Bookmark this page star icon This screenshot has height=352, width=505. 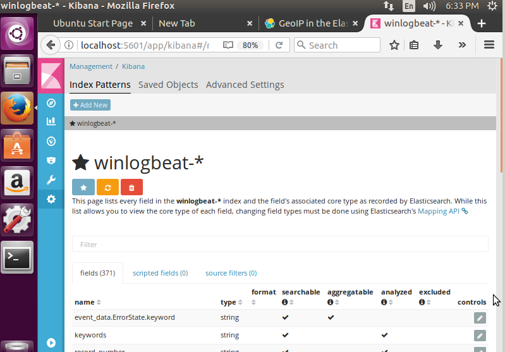(394, 45)
